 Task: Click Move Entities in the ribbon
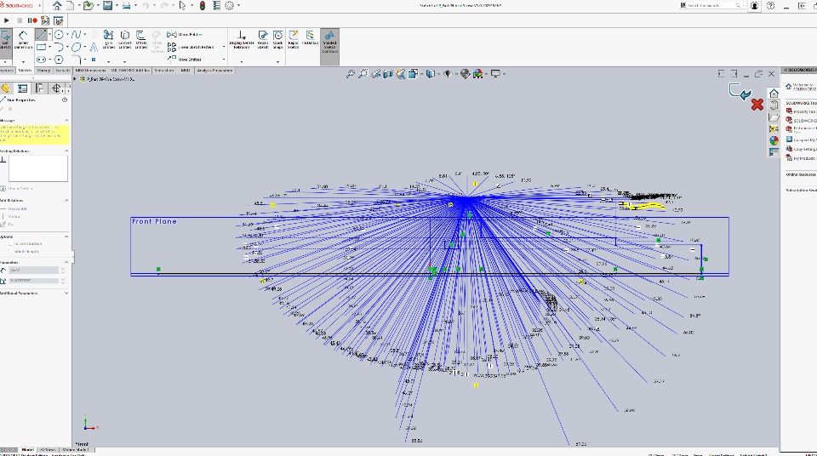click(185, 60)
